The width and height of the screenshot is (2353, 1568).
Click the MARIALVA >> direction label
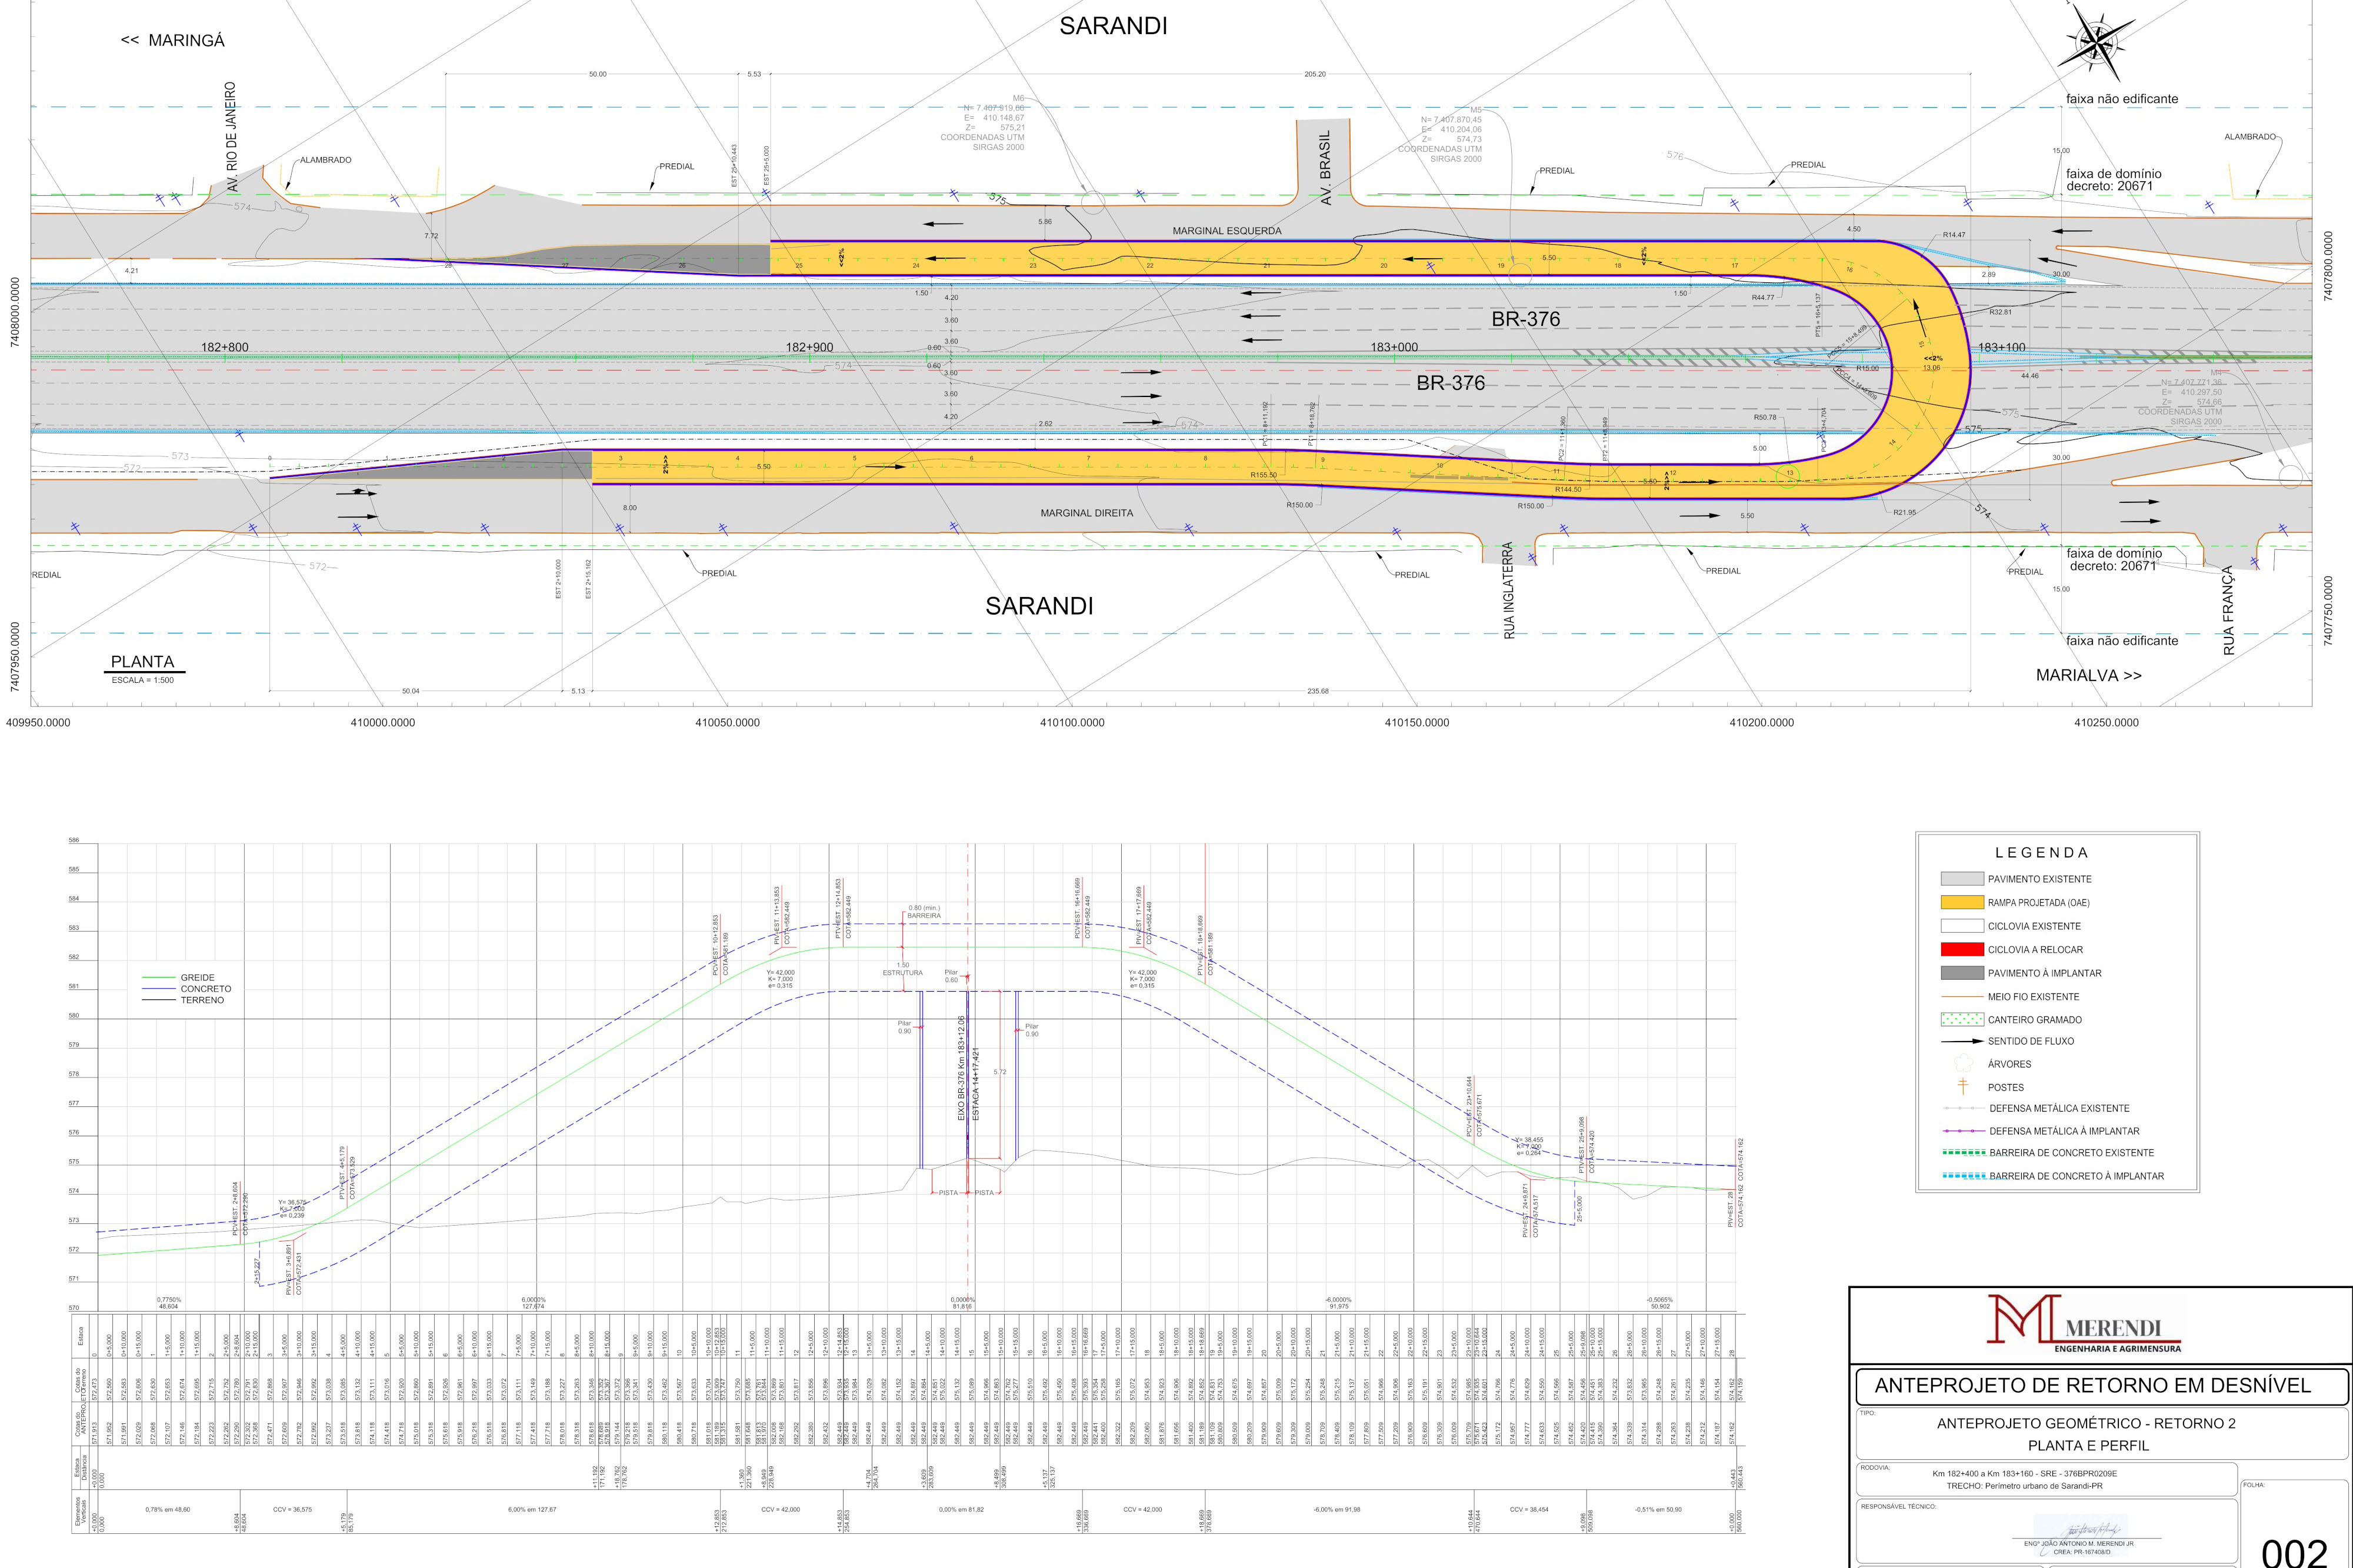click(2089, 675)
